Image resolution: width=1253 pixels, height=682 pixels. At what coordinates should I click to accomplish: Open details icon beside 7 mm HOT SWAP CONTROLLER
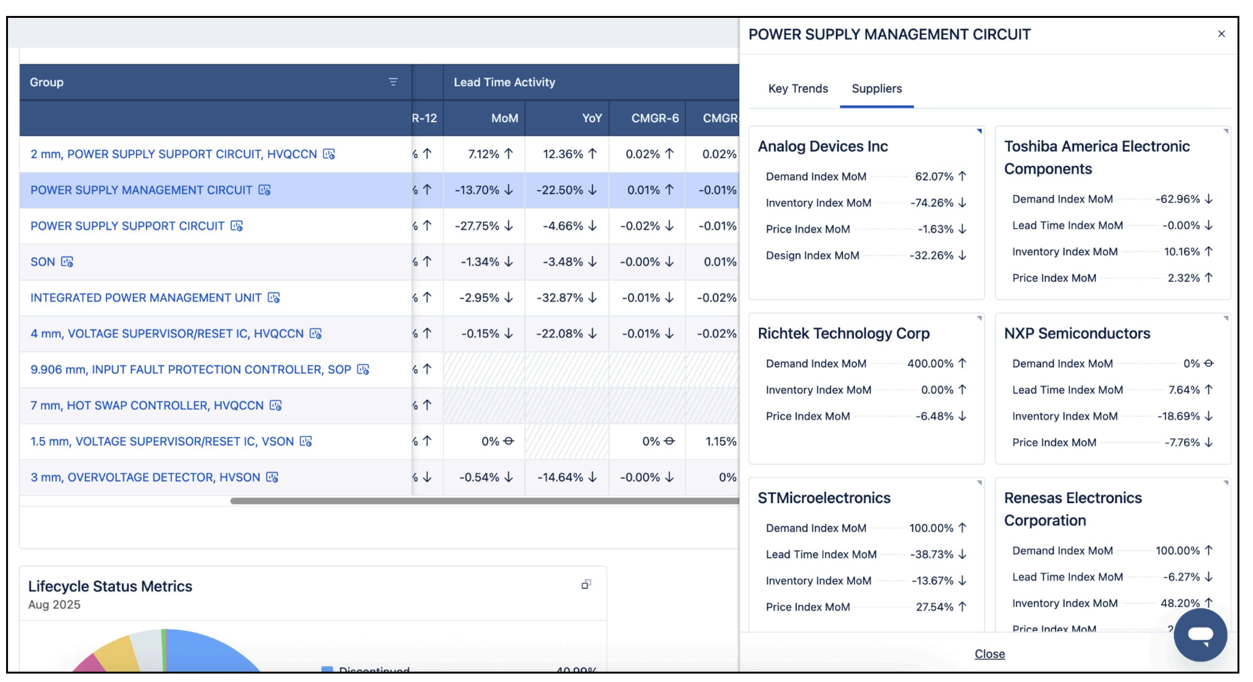click(x=276, y=406)
